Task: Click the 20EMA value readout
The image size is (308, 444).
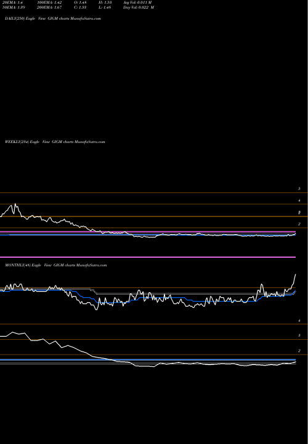Action: coord(14,2)
